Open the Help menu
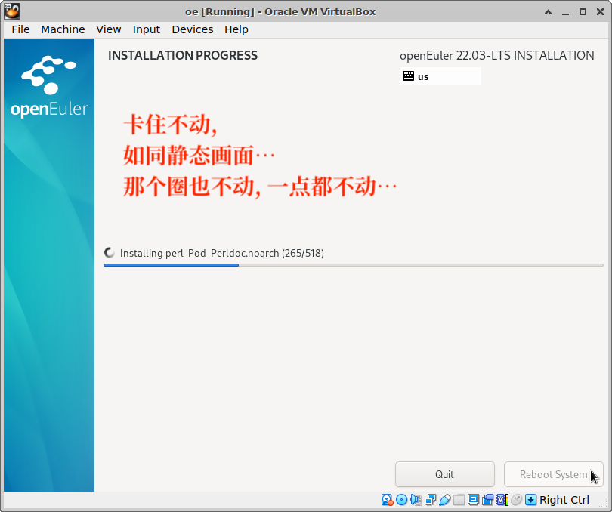This screenshot has height=512, width=612. pyautogui.click(x=236, y=29)
